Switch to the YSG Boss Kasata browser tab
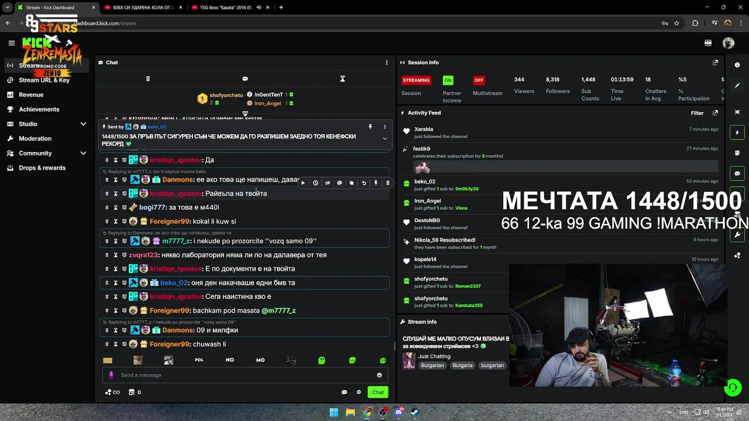Viewport: 749px width, 421px height. pos(230,8)
